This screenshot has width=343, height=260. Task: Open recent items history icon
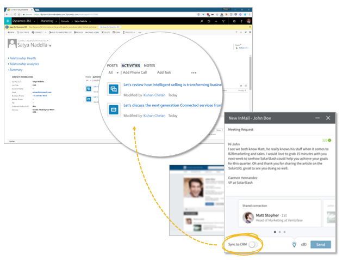click(209, 21)
